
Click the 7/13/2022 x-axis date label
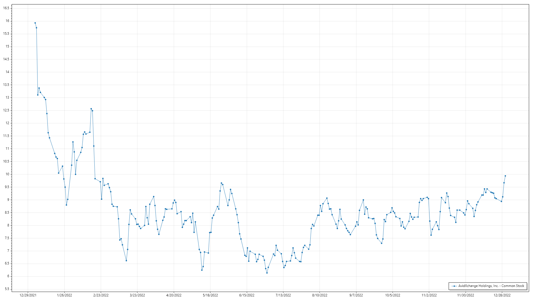point(283,295)
